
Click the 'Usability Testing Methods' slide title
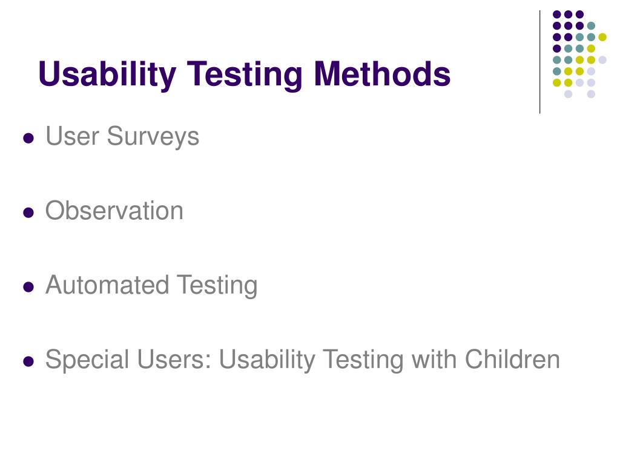[245, 74]
